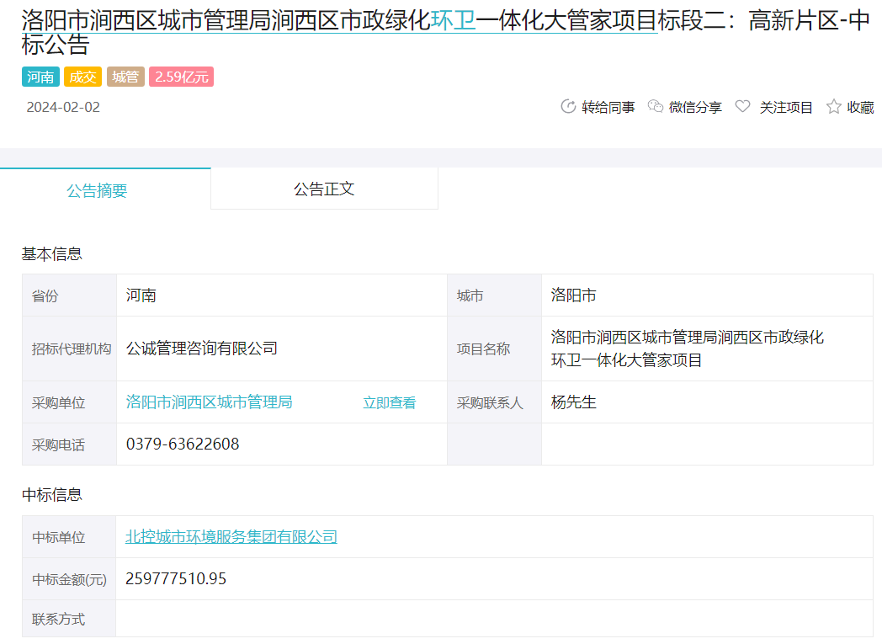Click the 2.59亿元 amount tag
Viewport: 882px width, 644px height.
[x=181, y=77]
